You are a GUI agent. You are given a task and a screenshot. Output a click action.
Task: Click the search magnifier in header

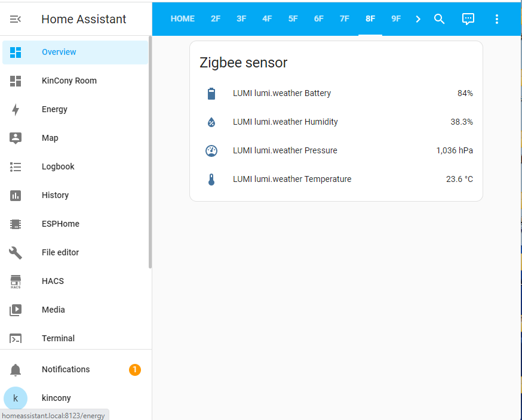[x=439, y=18]
